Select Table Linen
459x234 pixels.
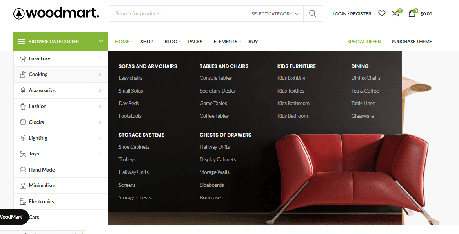click(x=363, y=103)
